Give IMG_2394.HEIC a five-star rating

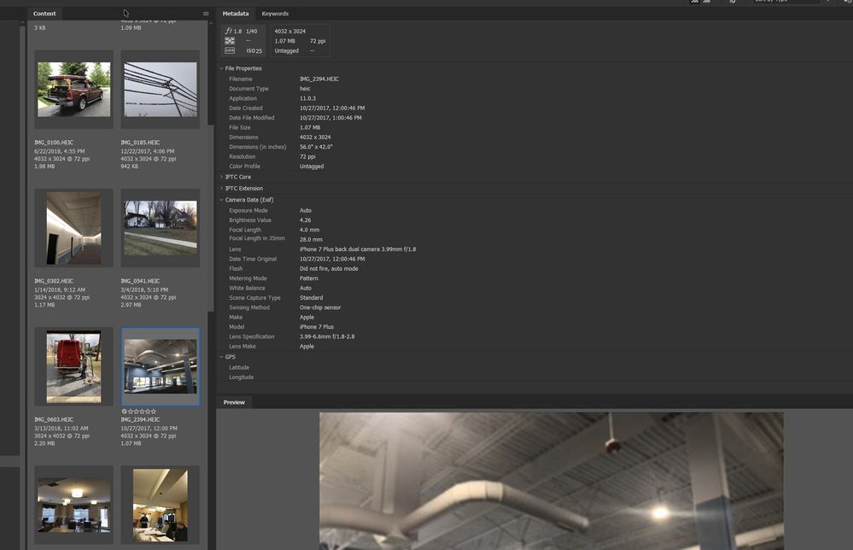tap(154, 412)
